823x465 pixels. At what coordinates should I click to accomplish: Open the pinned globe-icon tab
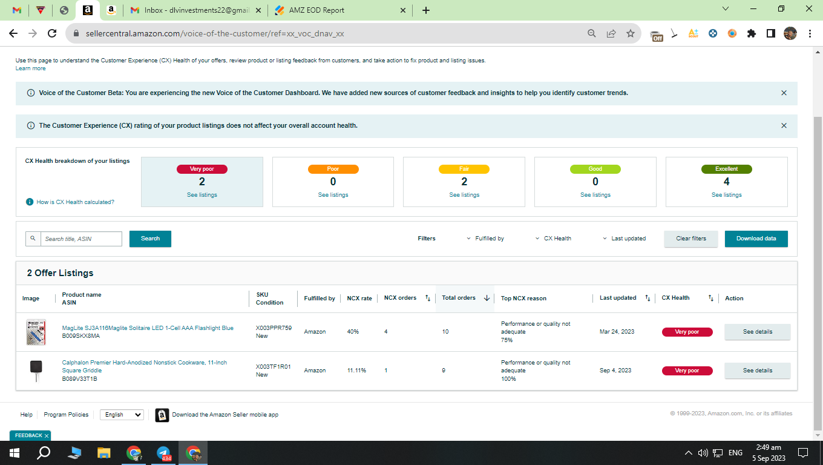click(64, 10)
